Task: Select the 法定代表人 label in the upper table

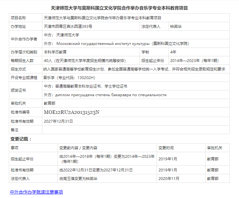Action: tap(151, 26)
